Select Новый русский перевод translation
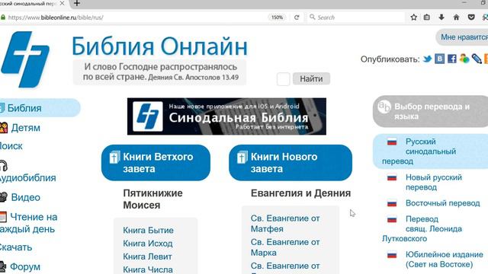The width and height of the screenshot is (488, 274). tap(434, 183)
